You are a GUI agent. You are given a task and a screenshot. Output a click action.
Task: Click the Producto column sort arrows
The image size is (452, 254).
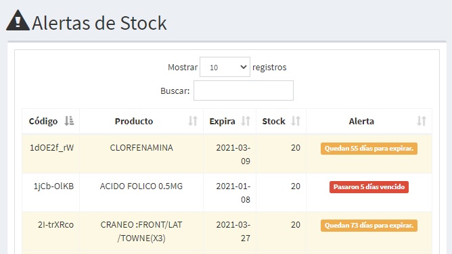(193, 121)
